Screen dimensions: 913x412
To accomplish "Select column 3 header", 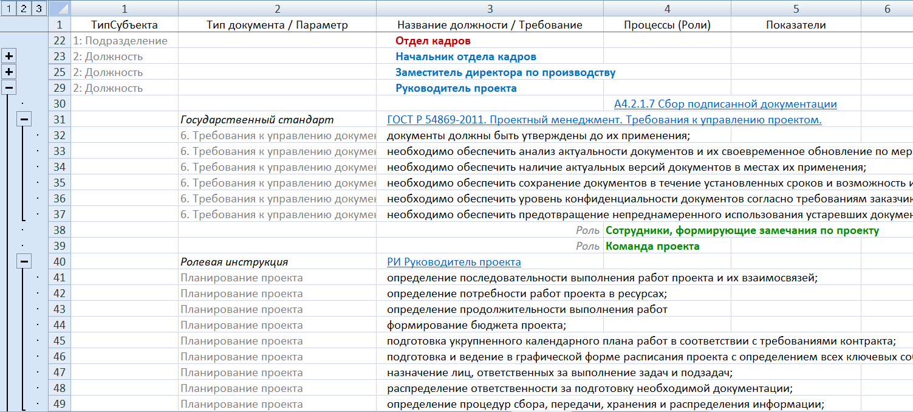I will tap(490, 9).
